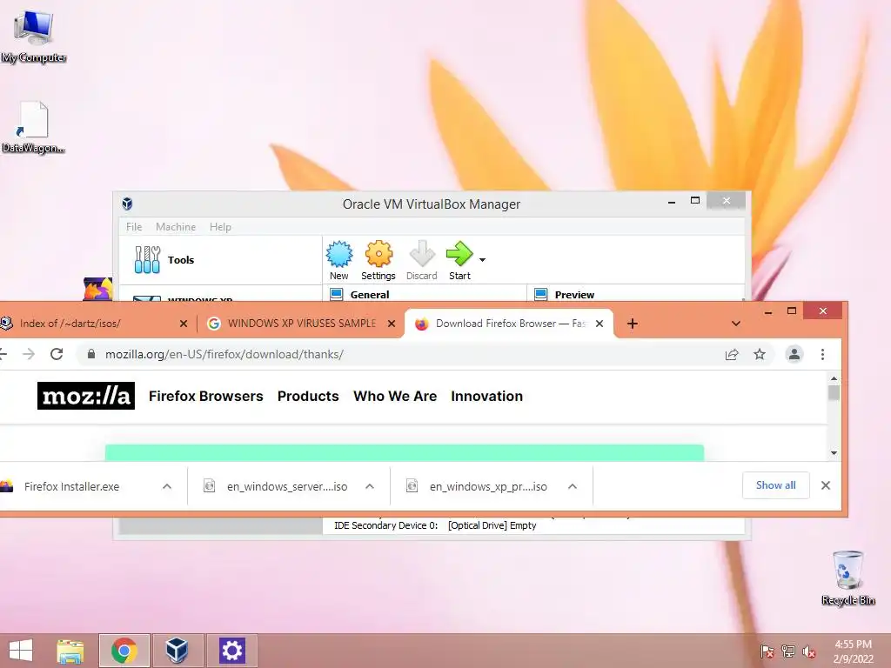891x668 pixels.
Task: Switch to WINDOWS XP VIRUSES SAMPLE tab
Action: click(x=302, y=324)
